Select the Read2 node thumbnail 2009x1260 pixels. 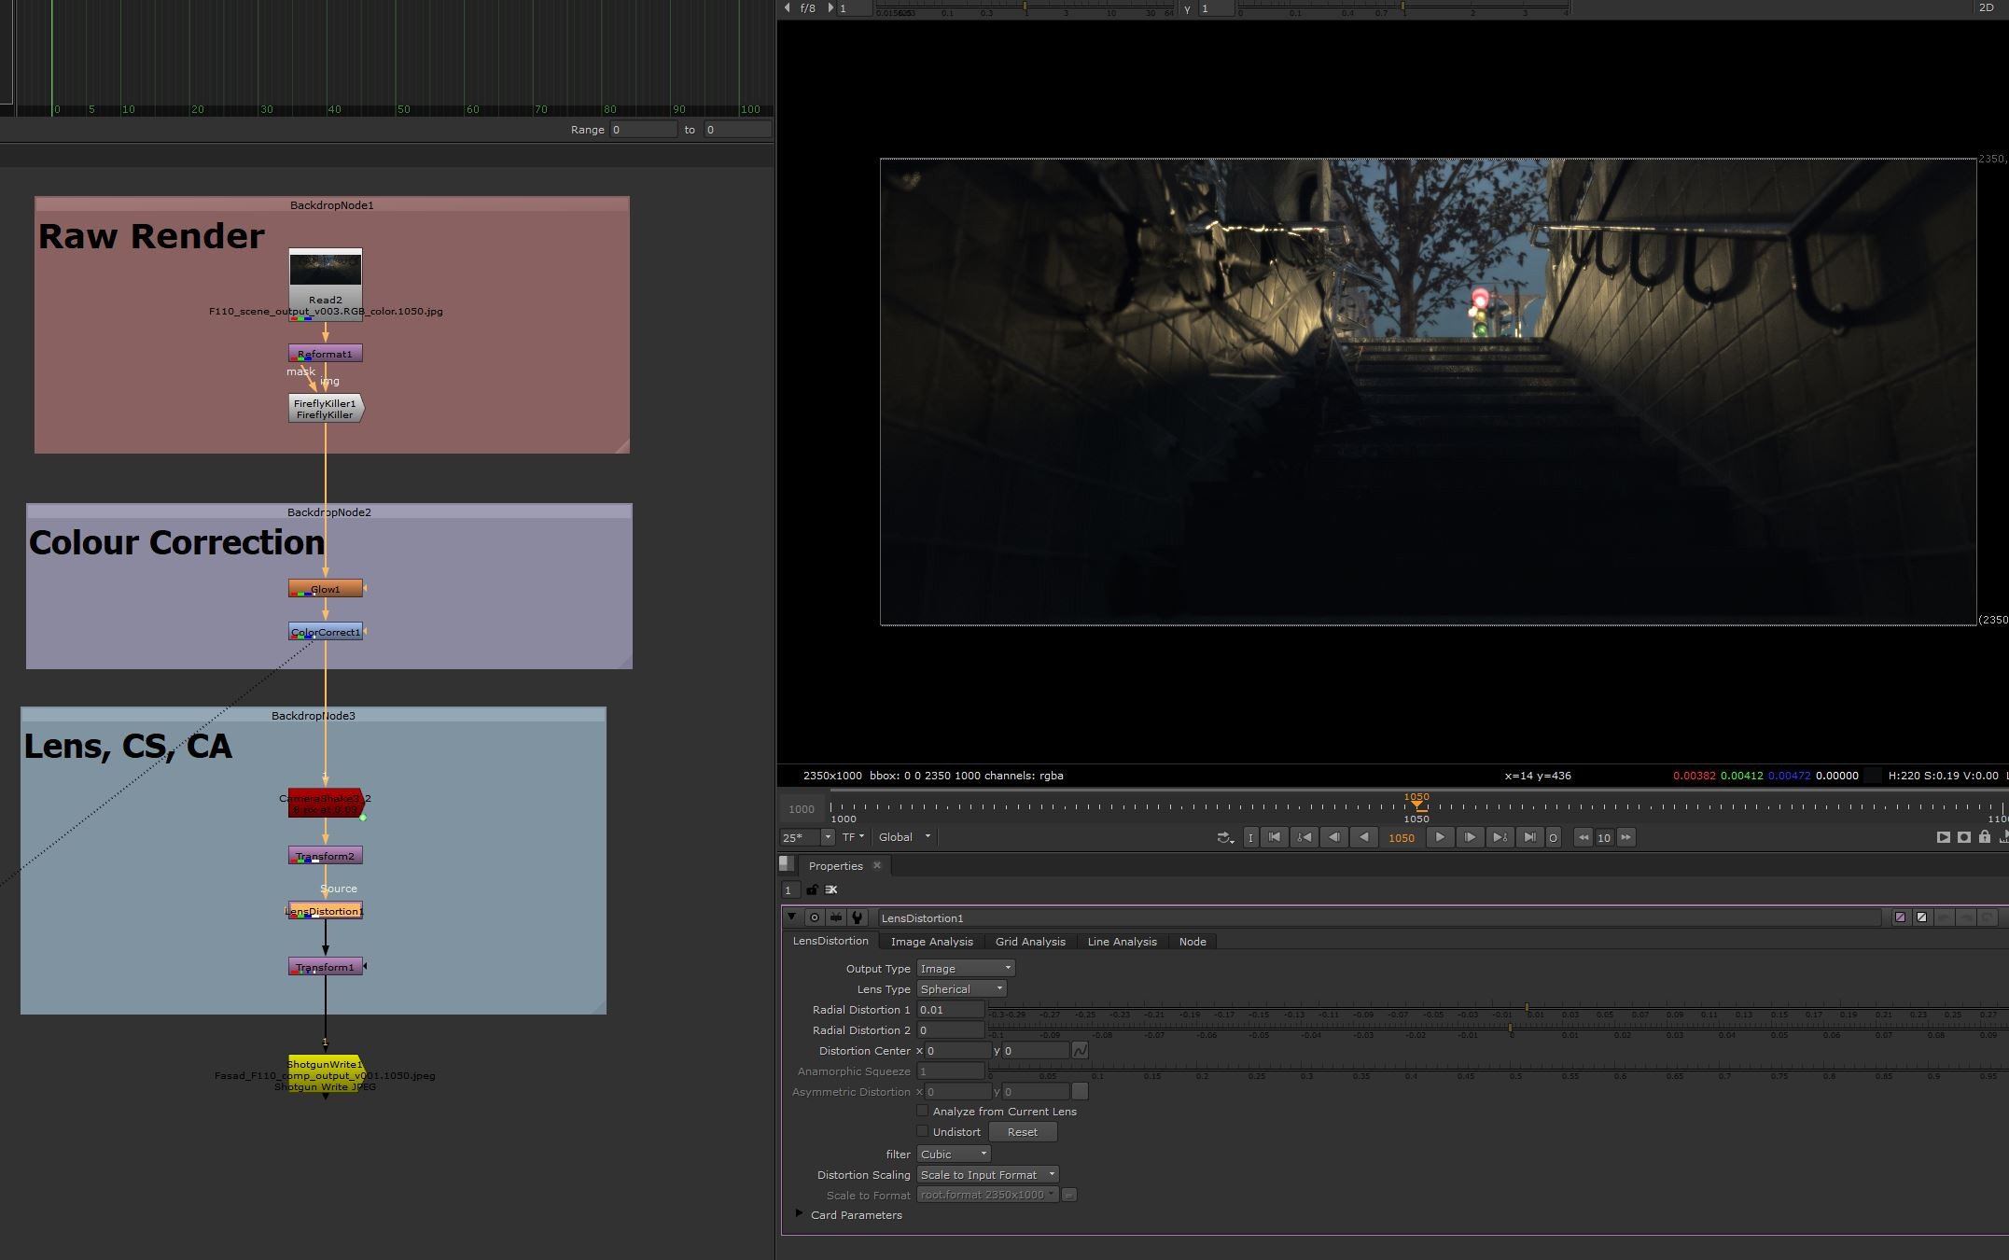pos(326,271)
